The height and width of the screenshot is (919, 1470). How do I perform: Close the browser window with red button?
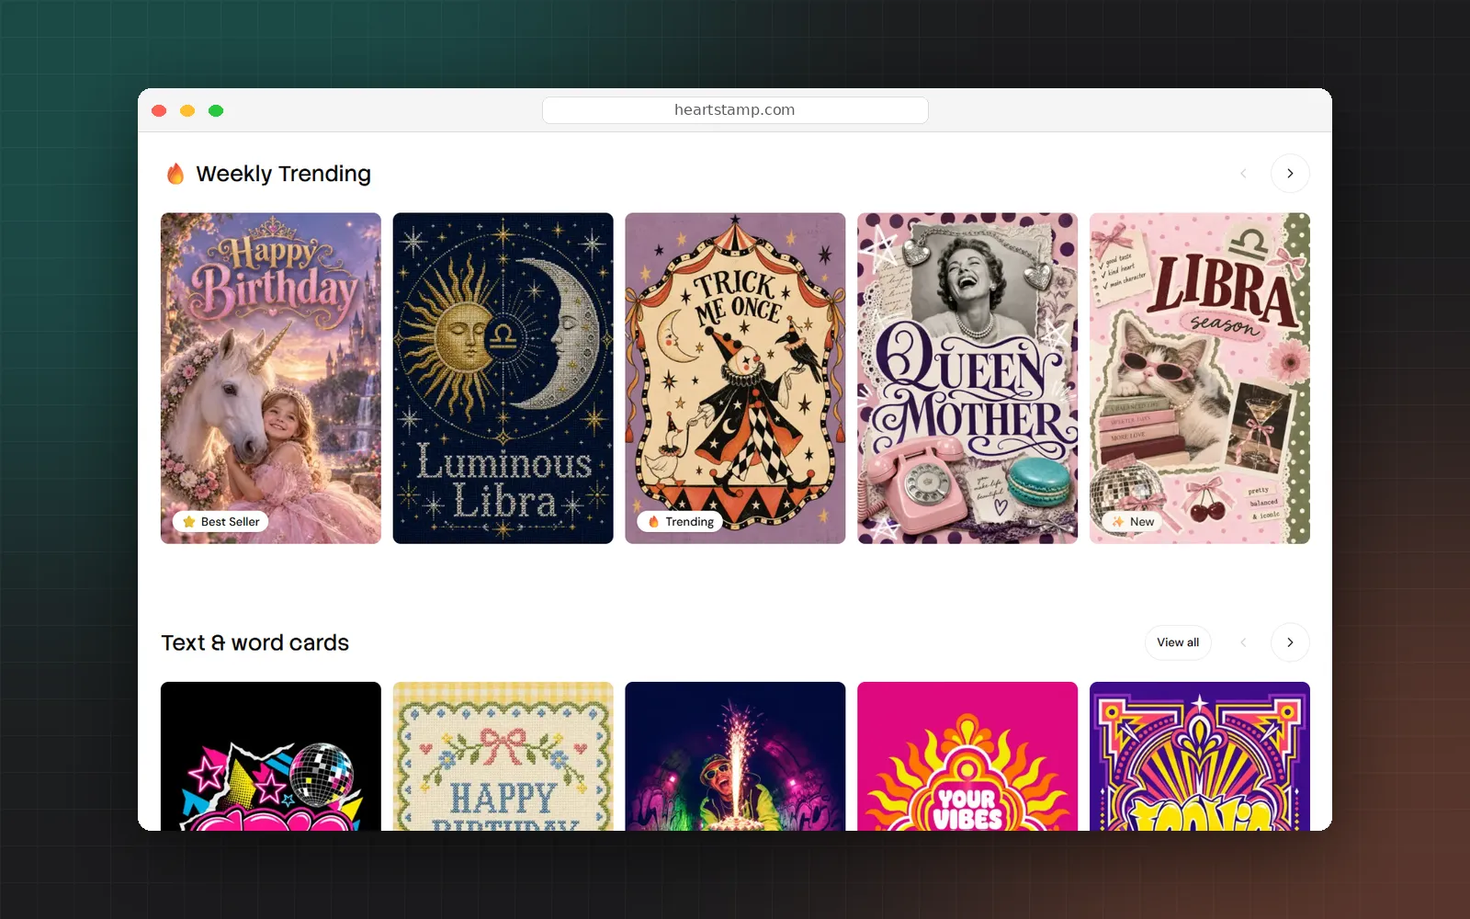[x=159, y=110]
